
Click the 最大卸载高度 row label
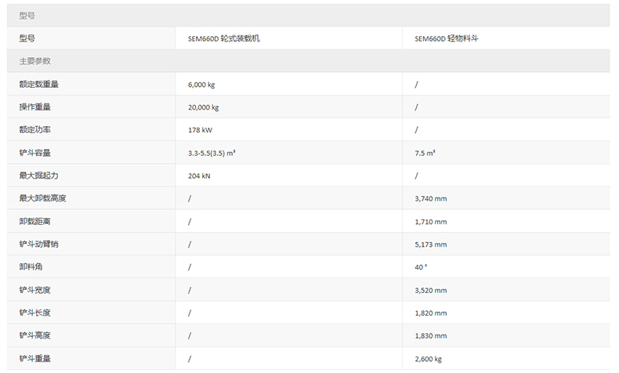(42, 198)
